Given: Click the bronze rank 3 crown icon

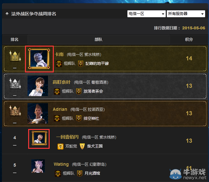Looking at the screenshot, I should (15, 111).
